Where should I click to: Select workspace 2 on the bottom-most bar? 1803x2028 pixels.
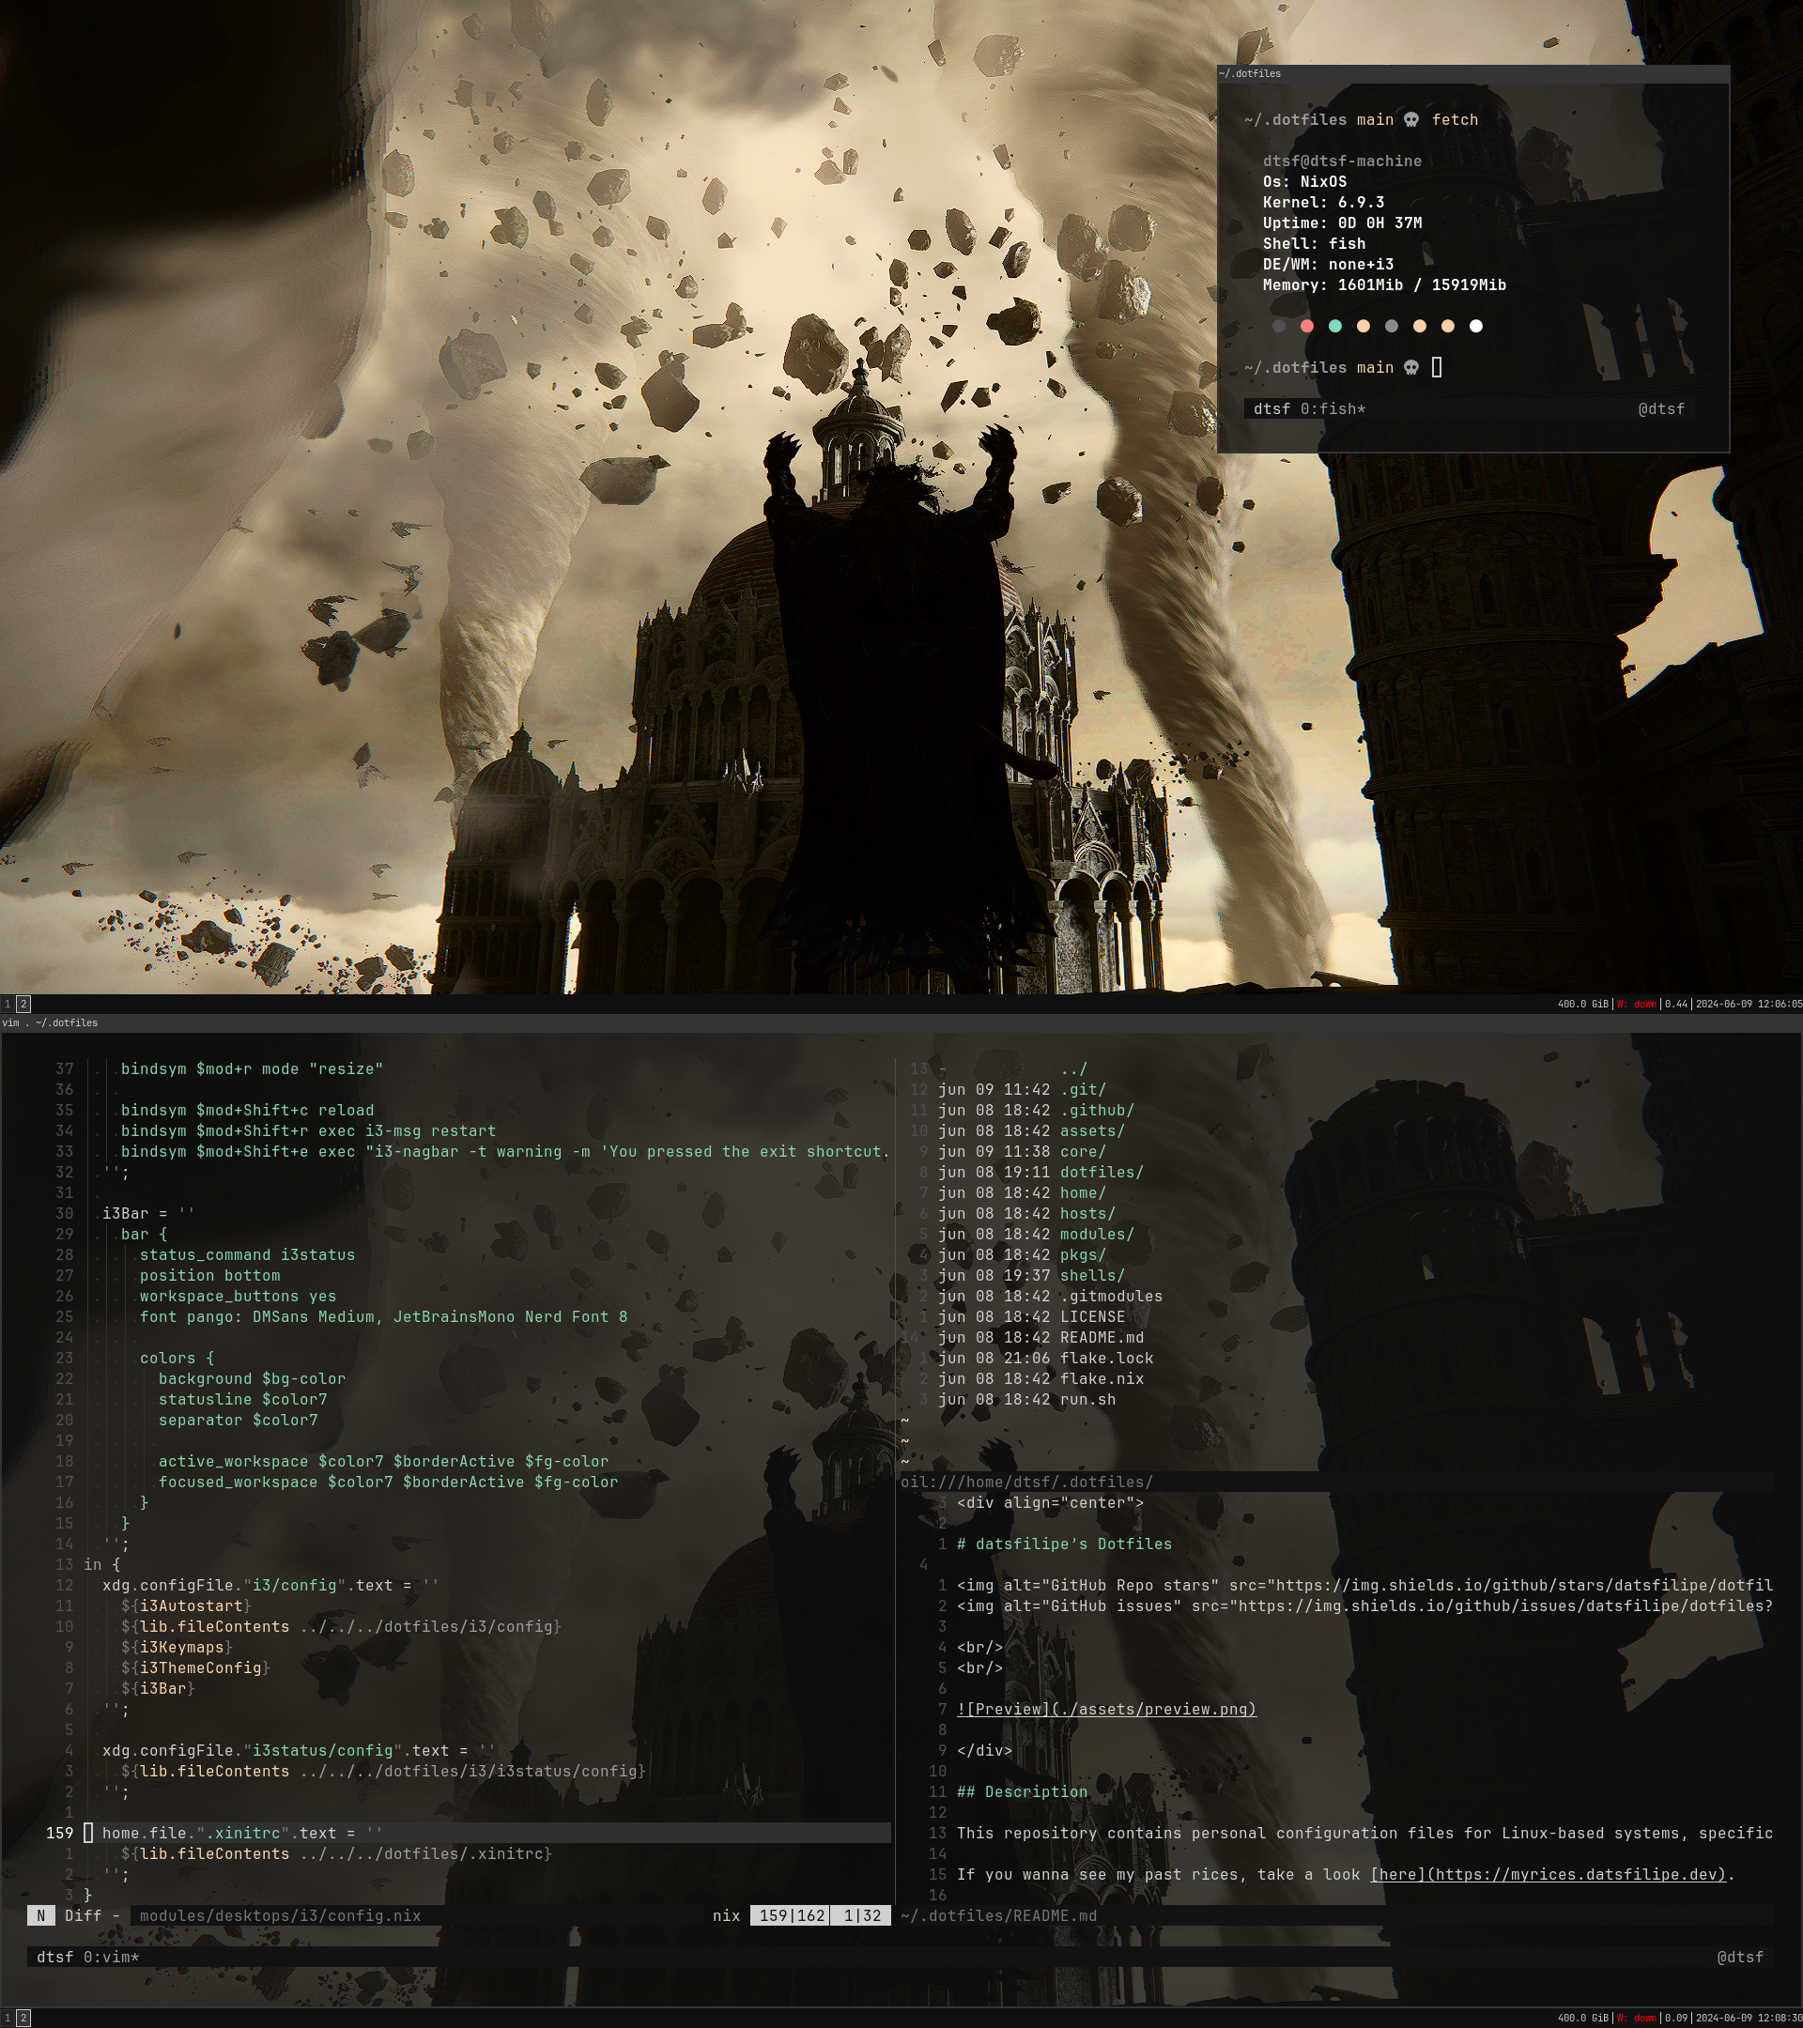[23, 2018]
